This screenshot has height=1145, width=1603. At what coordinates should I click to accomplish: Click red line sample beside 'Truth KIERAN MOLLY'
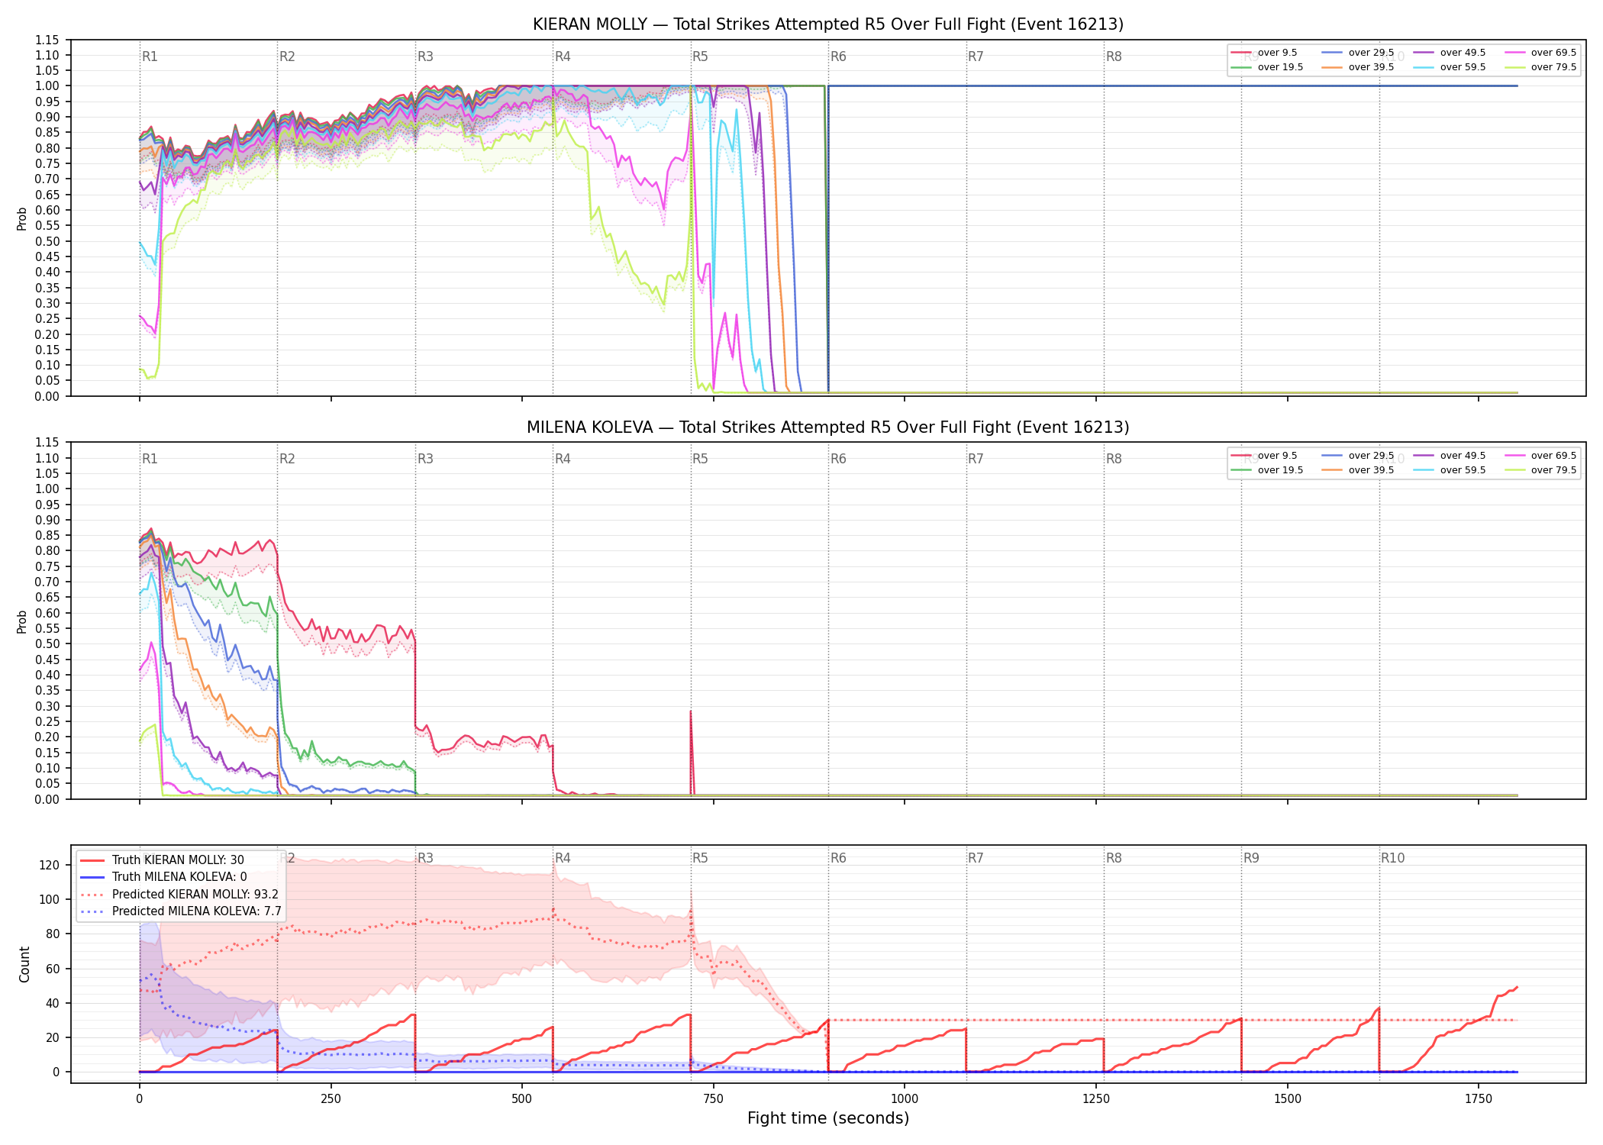coord(92,860)
